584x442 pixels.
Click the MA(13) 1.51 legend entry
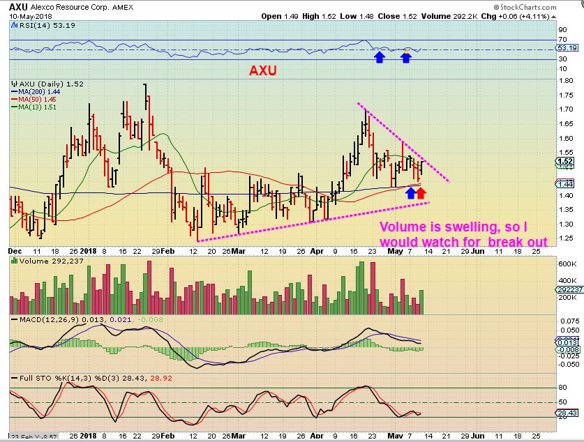click(33, 107)
